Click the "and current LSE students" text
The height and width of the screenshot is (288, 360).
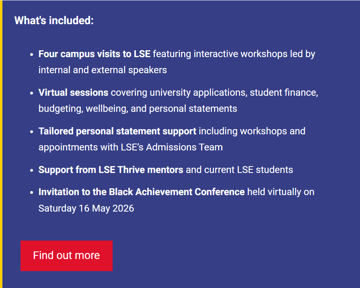tap(239, 170)
